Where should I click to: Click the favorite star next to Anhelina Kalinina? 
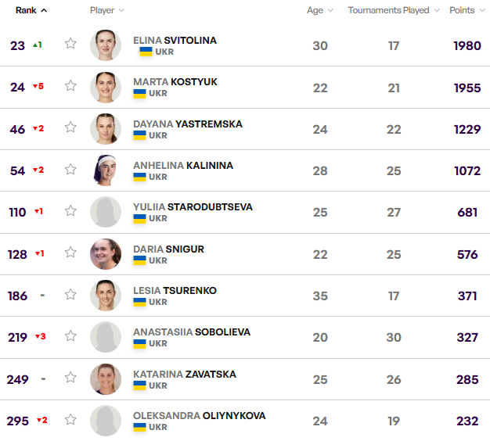pos(70,170)
